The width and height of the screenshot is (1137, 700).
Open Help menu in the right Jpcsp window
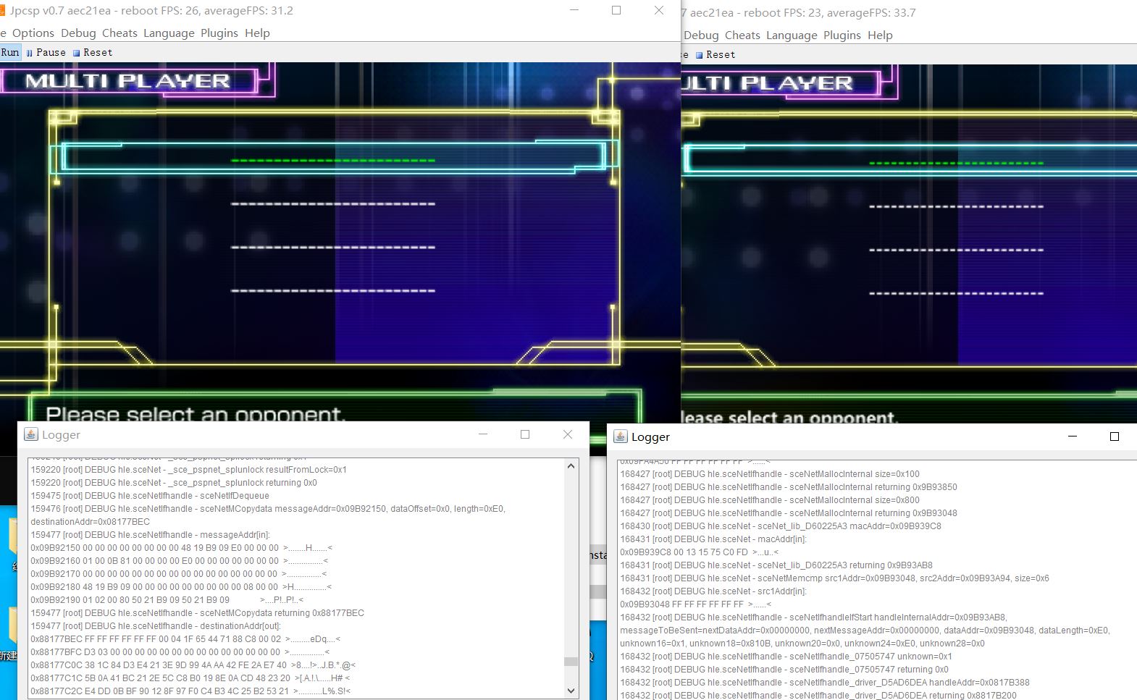[x=880, y=35]
